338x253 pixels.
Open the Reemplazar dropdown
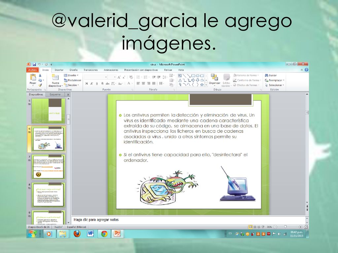[275, 80]
